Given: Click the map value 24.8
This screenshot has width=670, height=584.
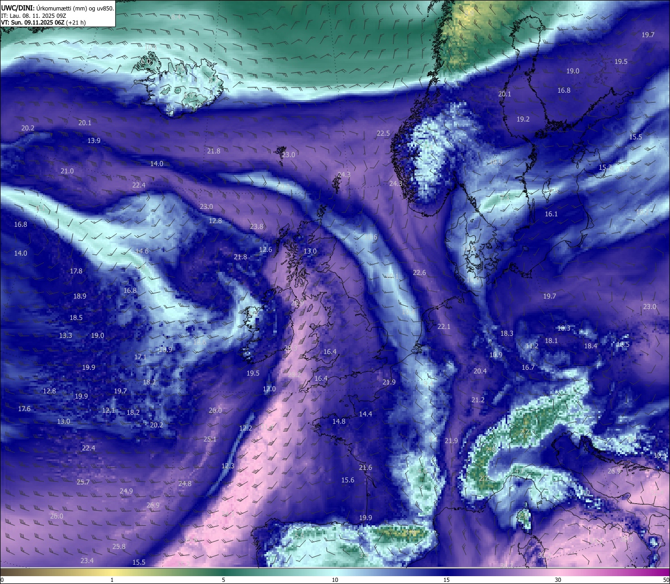Looking at the screenshot, I should [185, 483].
